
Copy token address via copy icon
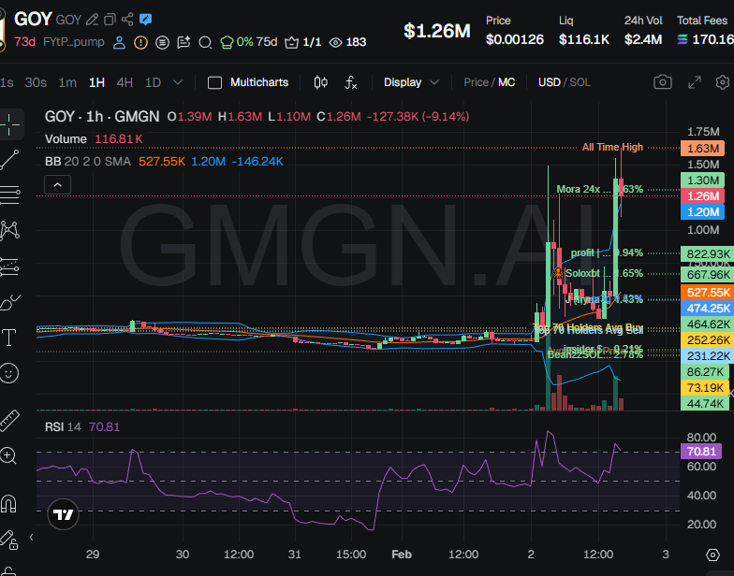click(x=110, y=20)
